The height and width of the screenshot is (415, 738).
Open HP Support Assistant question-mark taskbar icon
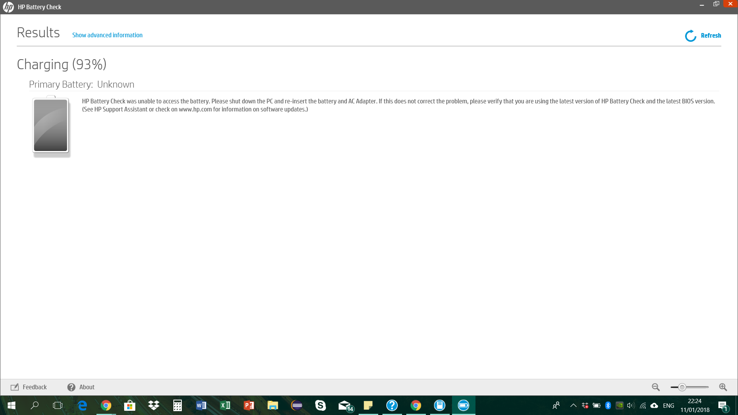point(392,405)
